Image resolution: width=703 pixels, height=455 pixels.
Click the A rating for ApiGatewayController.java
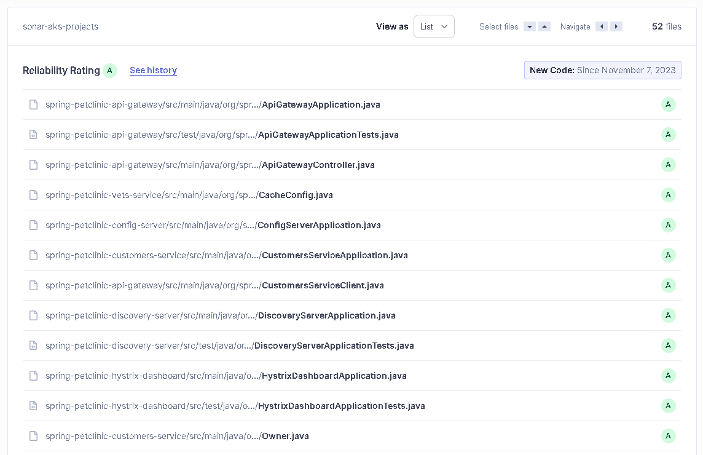(668, 165)
